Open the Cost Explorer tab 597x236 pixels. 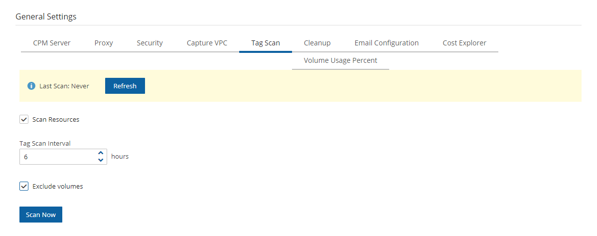click(x=464, y=43)
